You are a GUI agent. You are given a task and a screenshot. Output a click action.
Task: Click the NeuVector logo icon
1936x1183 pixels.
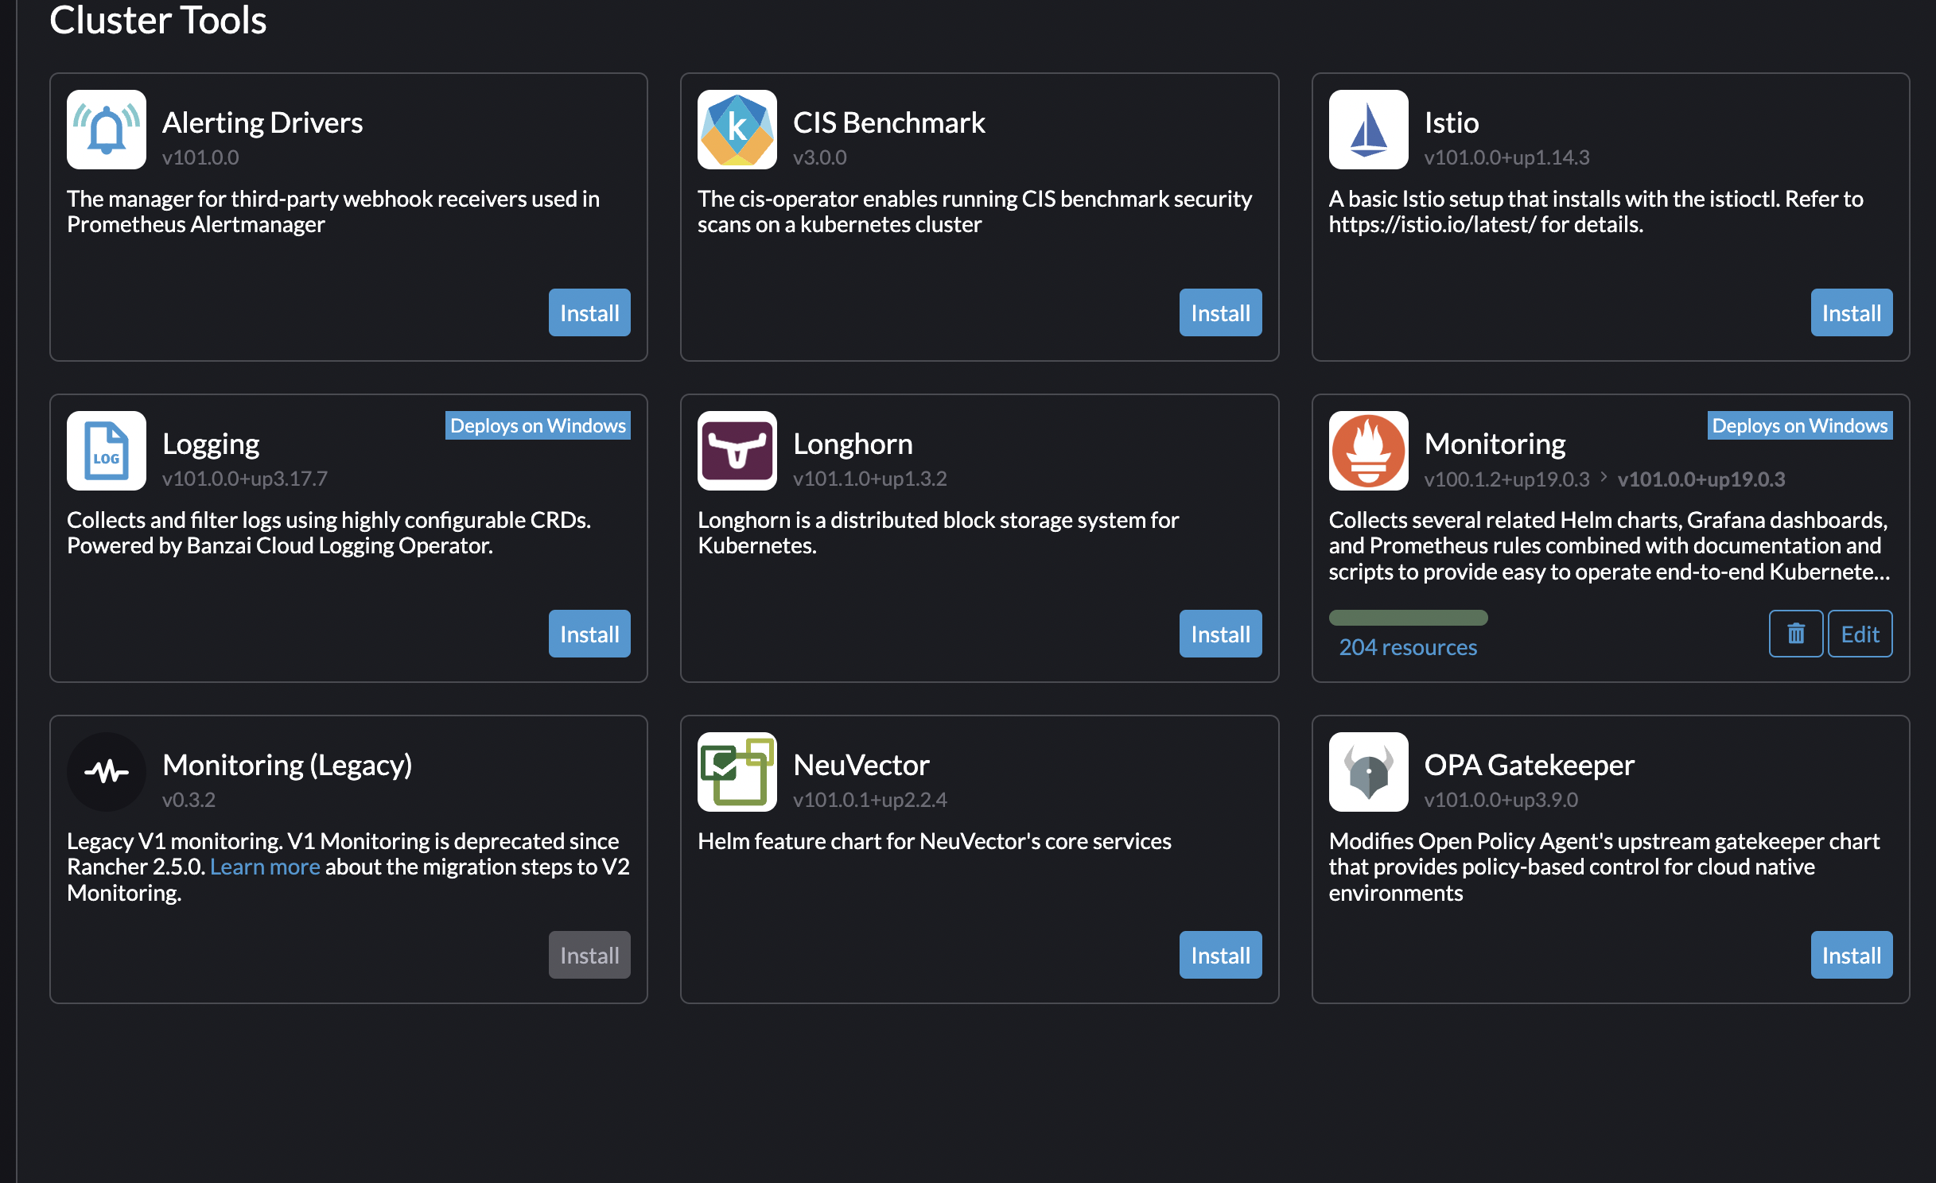(737, 772)
